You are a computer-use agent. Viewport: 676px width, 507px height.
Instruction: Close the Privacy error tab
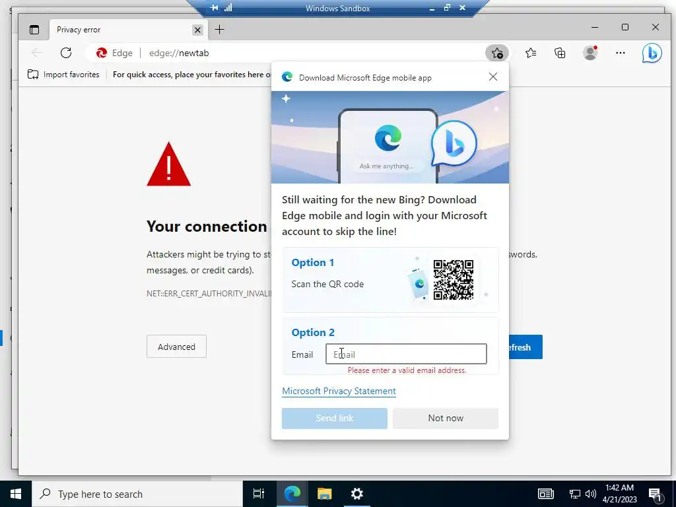(197, 30)
